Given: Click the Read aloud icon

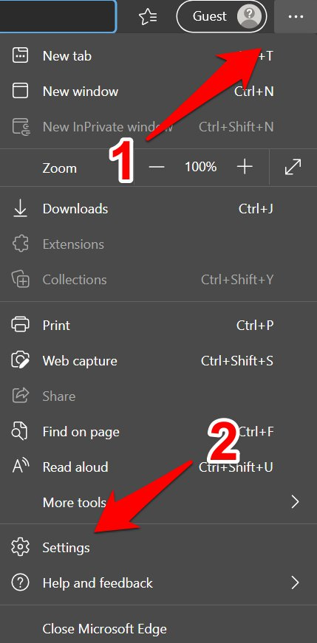Looking at the screenshot, I should 20,467.
